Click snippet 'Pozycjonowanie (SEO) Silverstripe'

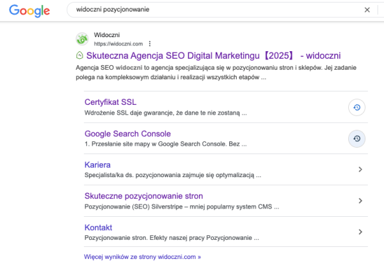[x=182, y=207]
